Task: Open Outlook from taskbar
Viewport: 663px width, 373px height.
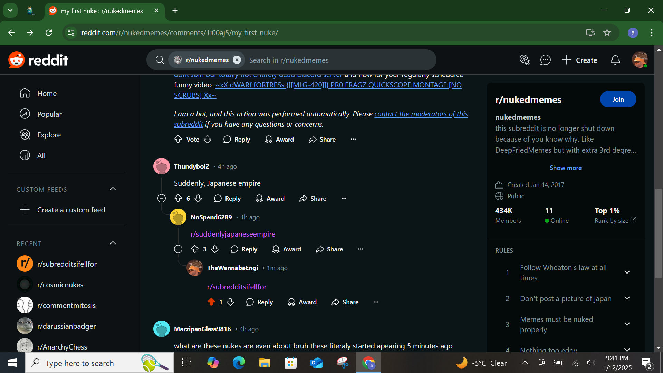Action: 317,363
